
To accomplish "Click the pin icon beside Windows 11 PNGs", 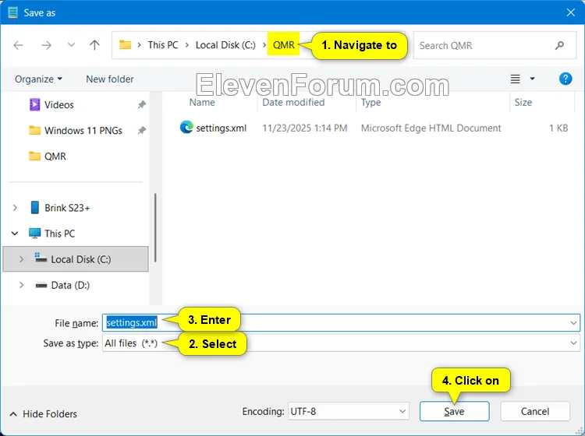I will (x=141, y=131).
